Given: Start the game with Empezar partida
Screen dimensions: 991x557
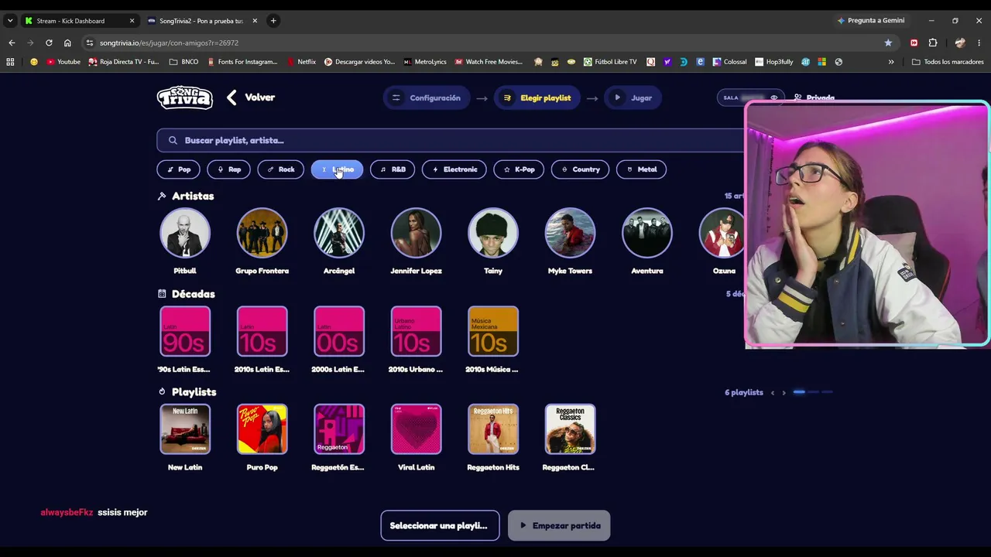Looking at the screenshot, I should [x=559, y=526].
